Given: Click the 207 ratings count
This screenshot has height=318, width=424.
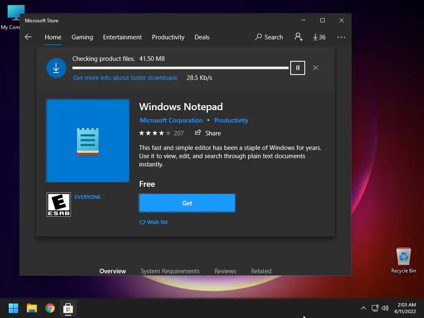Looking at the screenshot, I should coord(179,133).
